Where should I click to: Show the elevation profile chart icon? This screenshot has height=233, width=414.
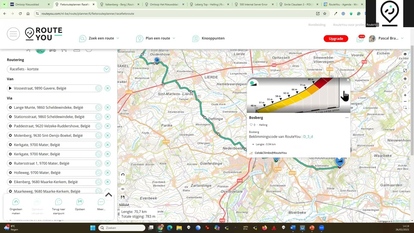tap(405, 62)
